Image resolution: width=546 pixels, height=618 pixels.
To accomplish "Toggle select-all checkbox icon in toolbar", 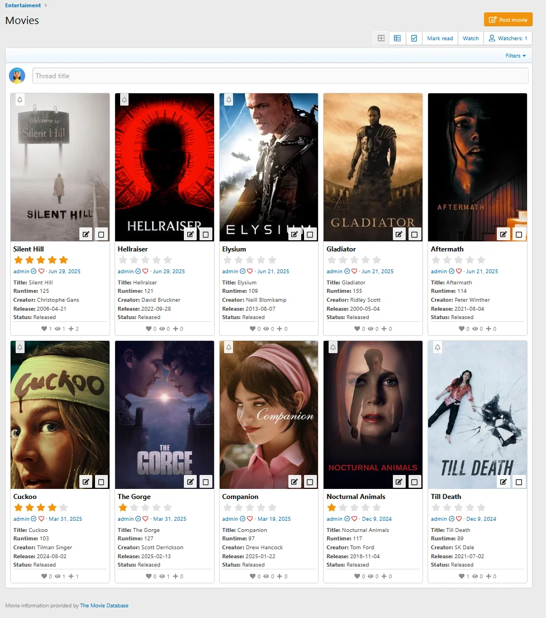I will pyautogui.click(x=414, y=38).
